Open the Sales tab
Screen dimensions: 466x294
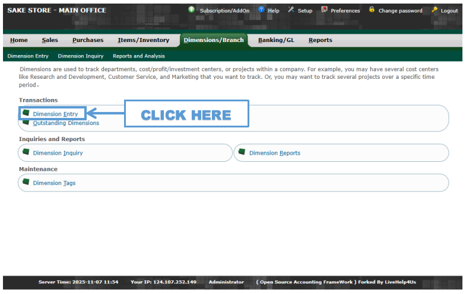pos(50,40)
